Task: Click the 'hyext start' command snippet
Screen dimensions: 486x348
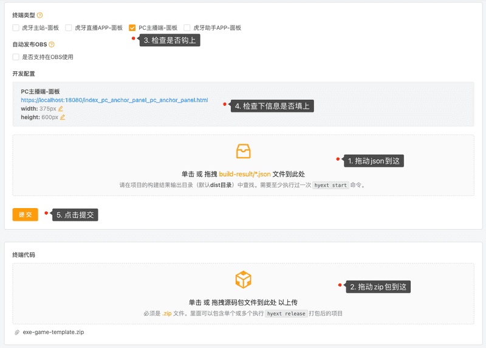Action: pyautogui.click(x=331, y=184)
